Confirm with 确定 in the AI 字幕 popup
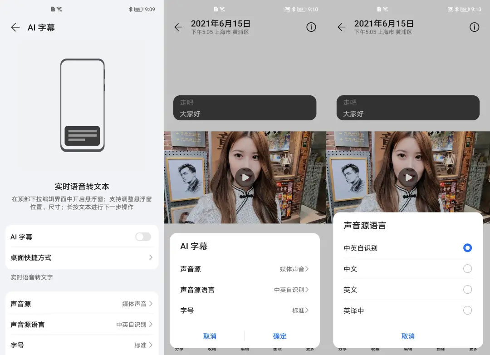Image resolution: width=490 pixels, height=355 pixels. pos(279,336)
